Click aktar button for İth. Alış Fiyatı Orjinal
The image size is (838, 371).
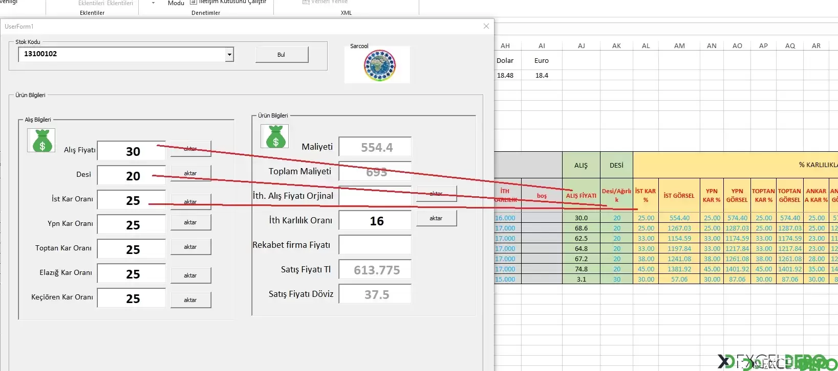pyautogui.click(x=436, y=194)
